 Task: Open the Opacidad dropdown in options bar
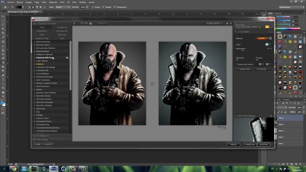(87, 7)
